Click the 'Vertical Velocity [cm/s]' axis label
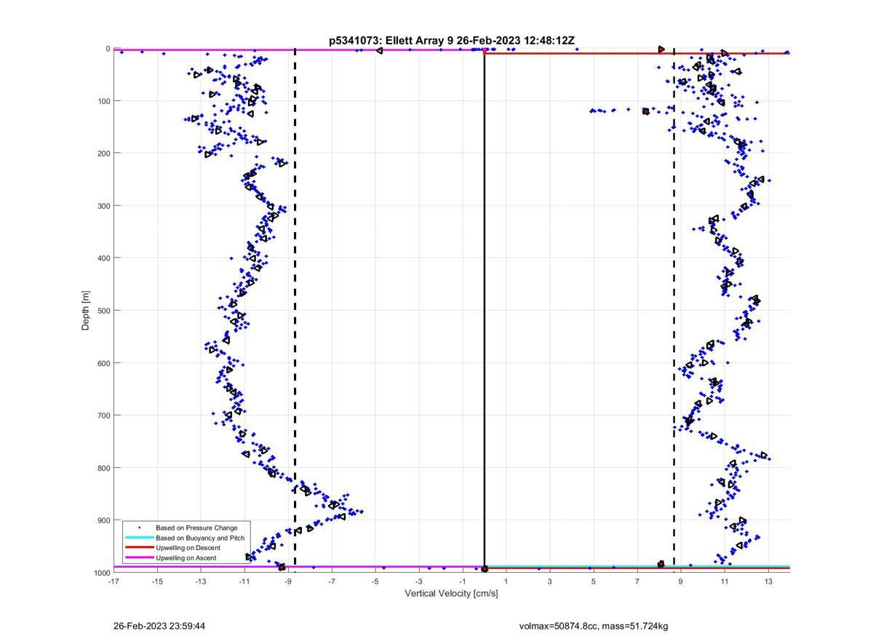 [451, 594]
